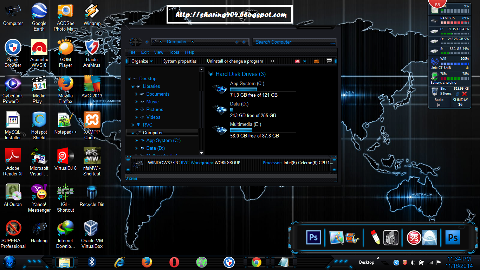Open Google Chrome from the taskbar
This screenshot has height=270, width=480.
point(256,262)
